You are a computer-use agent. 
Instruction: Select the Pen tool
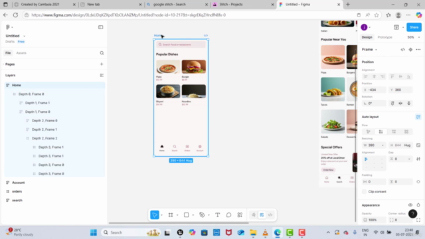pyautogui.click(x=202, y=215)
